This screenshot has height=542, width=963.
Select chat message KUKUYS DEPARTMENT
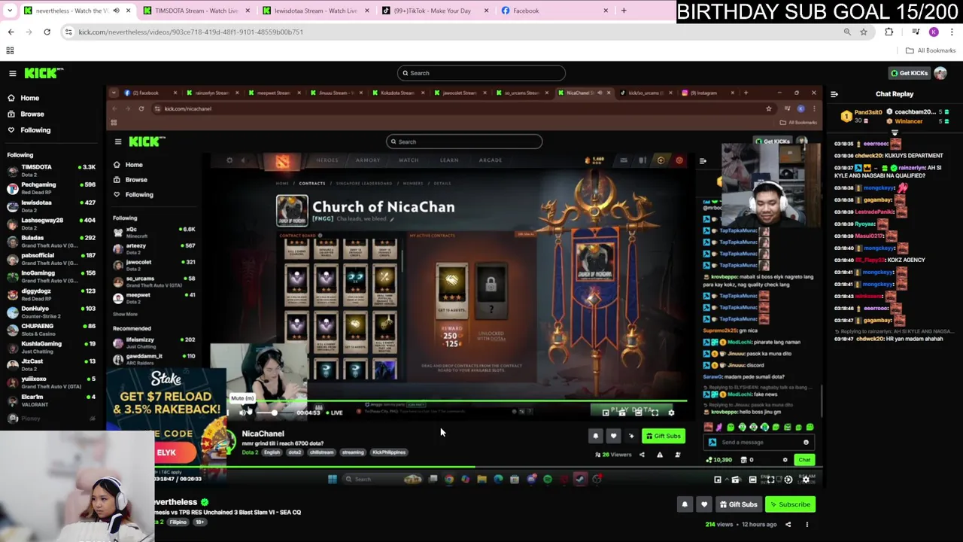point(915,156)
